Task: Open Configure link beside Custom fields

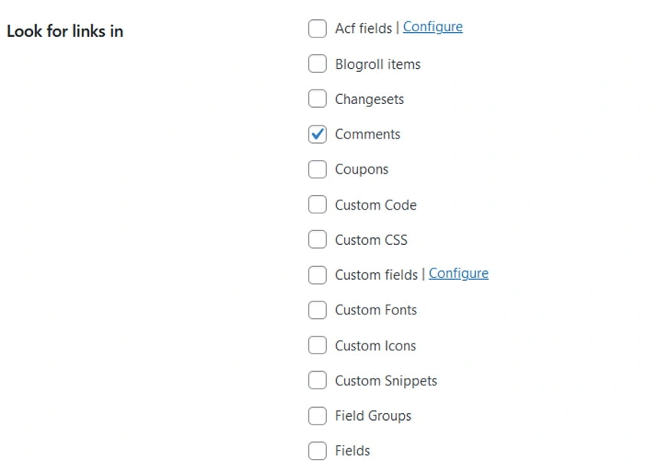Action: tap(458, 274)
